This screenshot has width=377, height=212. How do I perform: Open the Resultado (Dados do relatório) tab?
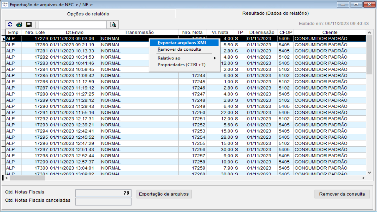click(x=275, y=14)
